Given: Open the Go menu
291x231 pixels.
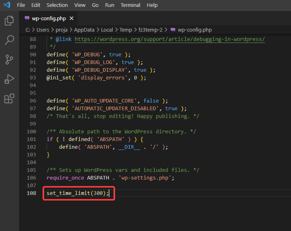Looking at the screenshot, I should tap(95, 5).
